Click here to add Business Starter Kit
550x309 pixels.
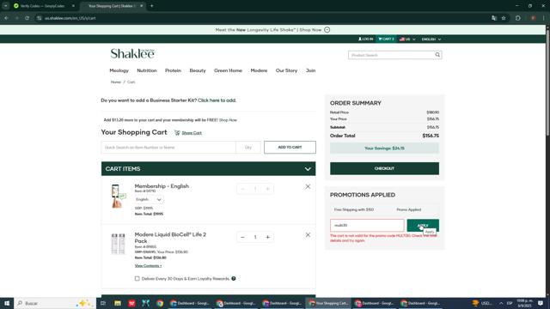(x=217, y=100)
